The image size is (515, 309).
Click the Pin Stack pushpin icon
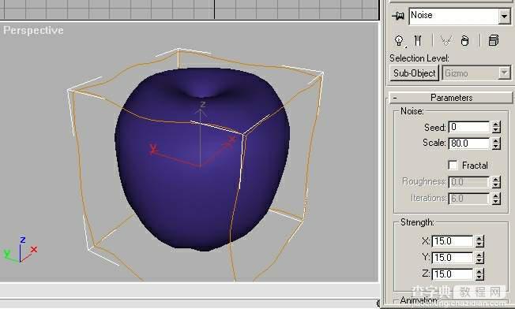tap(398, 16)
